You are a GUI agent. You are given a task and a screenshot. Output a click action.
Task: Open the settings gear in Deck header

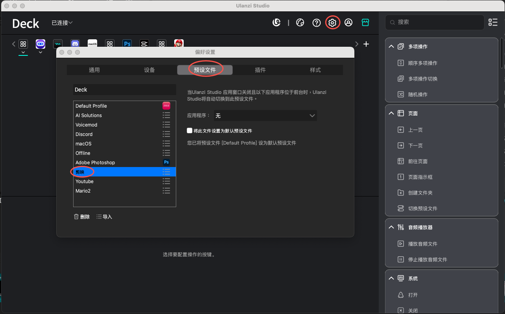(x=332, y=23)
